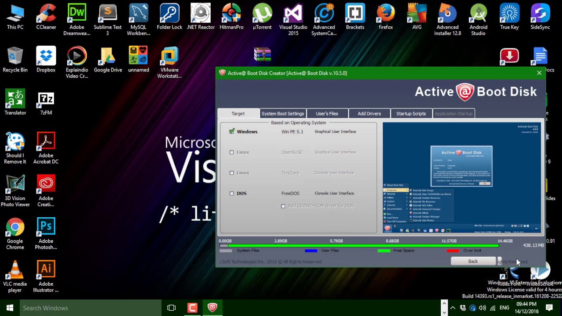The height and width of the screenshot is (316, 562).
Task: Click the disk space usage bar
Action: coord(359,246)
